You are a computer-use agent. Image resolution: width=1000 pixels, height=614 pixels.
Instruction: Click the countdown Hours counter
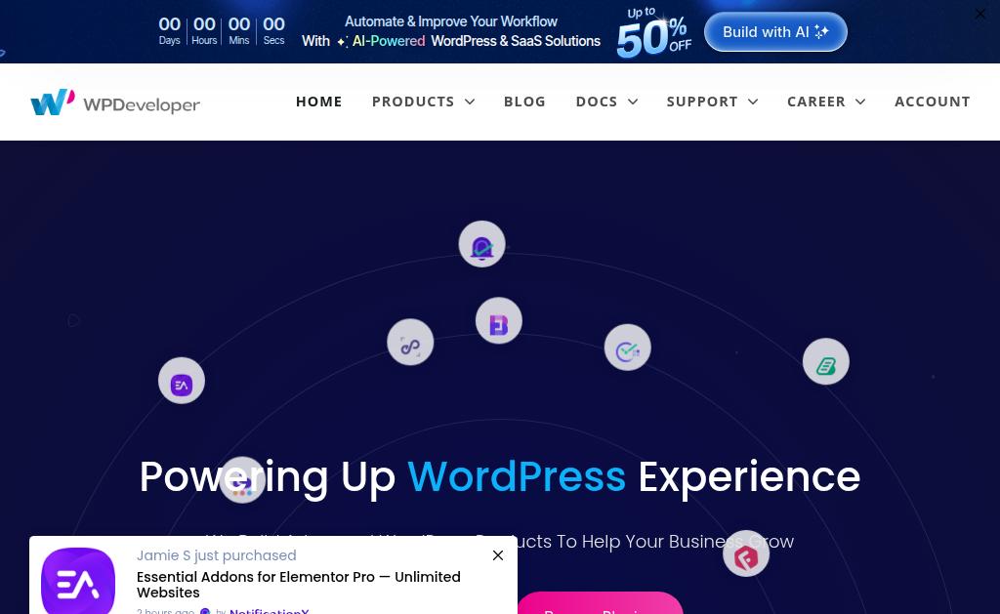[x=204, y=30]
